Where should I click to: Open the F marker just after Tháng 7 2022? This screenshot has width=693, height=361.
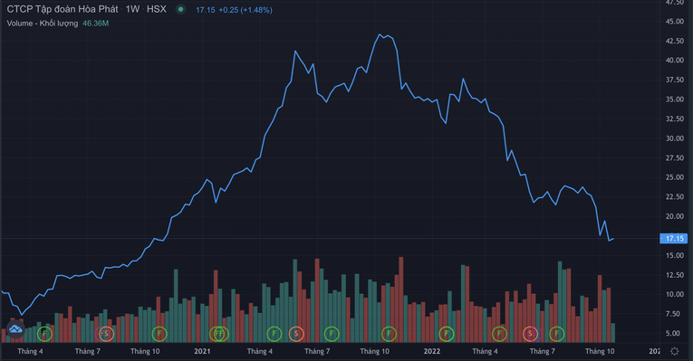coord(557,334)
